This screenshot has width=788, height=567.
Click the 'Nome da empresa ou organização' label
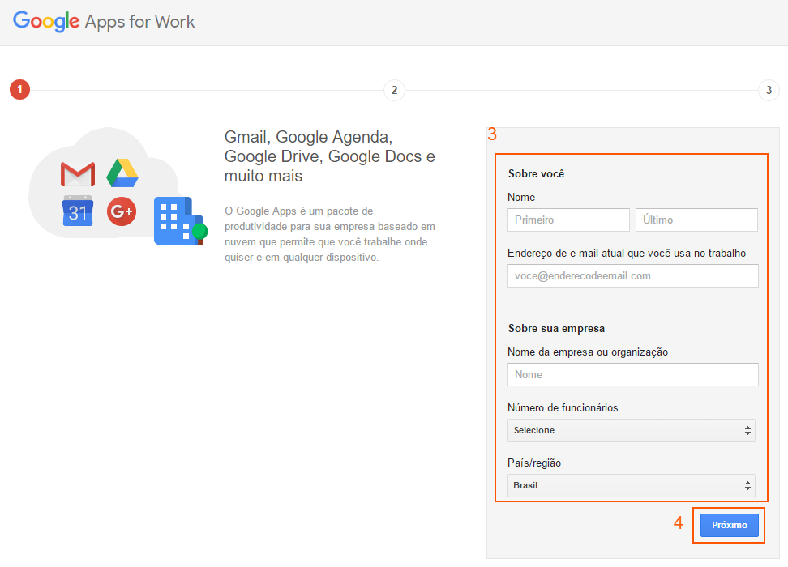pyautogui.click(x=588, y=352)
